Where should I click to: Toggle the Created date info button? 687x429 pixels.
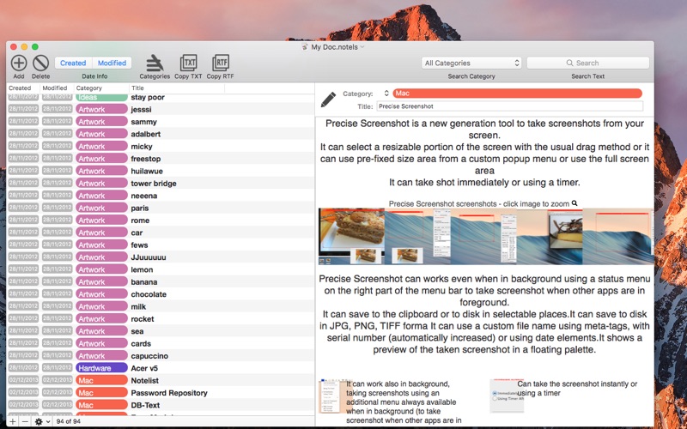[x=73, y=63]
